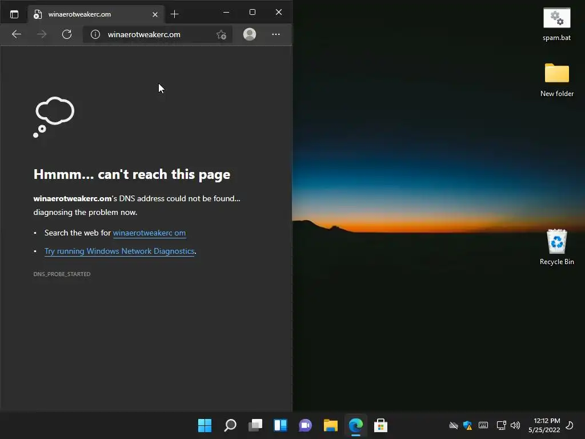Maximize the Edge window
This screenshot has width=585, height=439.
[253, 13]
